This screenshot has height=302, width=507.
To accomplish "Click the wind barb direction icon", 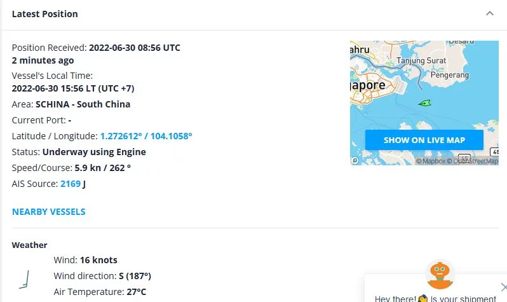I will pyautogui.click(x=25, y=278).
